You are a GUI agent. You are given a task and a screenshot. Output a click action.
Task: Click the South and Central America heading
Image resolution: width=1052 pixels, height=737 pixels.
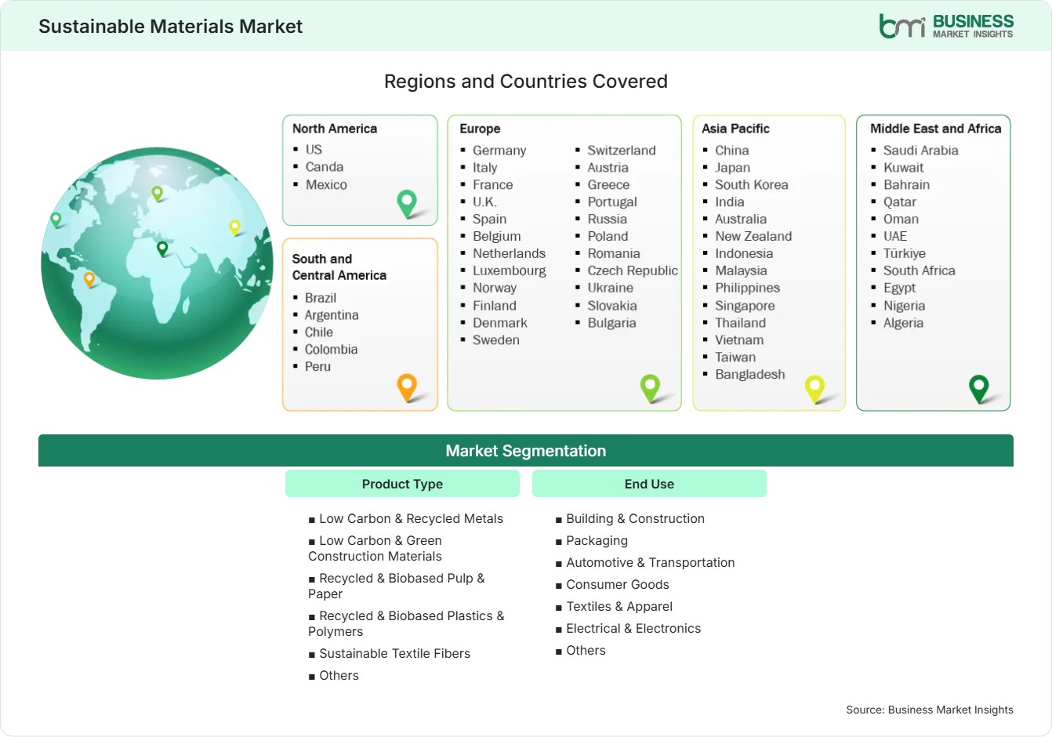[339, 267]
